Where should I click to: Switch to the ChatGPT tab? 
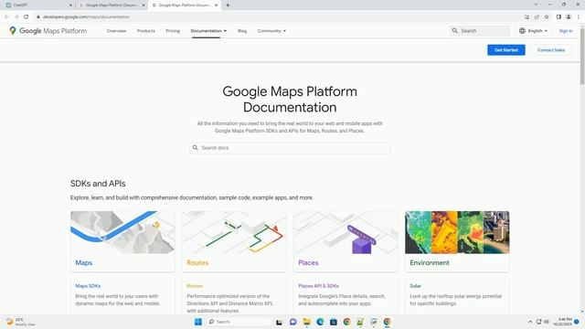[x=37, y=5]
